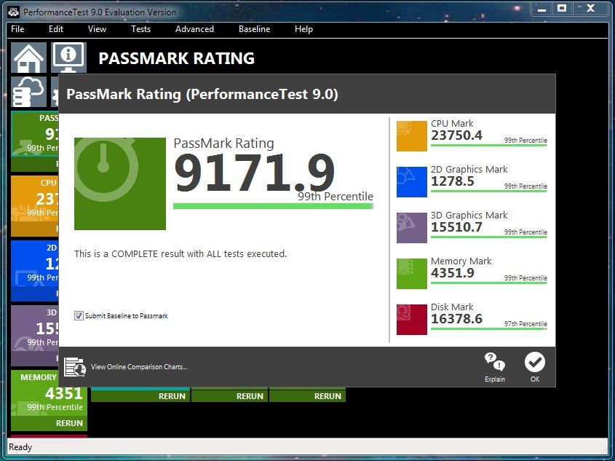This screenshot has width=615, height=461.
Task: Select the blue 2D tile in sidebar
Action: pyautogui.click(x=35, y=271)
